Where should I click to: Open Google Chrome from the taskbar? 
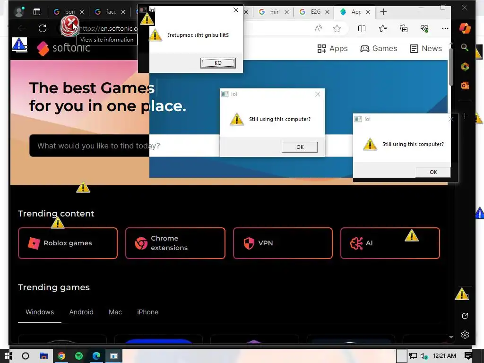click(x=61, y=356)
